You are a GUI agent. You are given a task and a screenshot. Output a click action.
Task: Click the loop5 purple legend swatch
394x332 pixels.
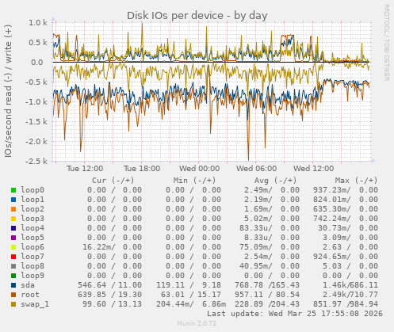pyautogui.click(x=13, y=238)
